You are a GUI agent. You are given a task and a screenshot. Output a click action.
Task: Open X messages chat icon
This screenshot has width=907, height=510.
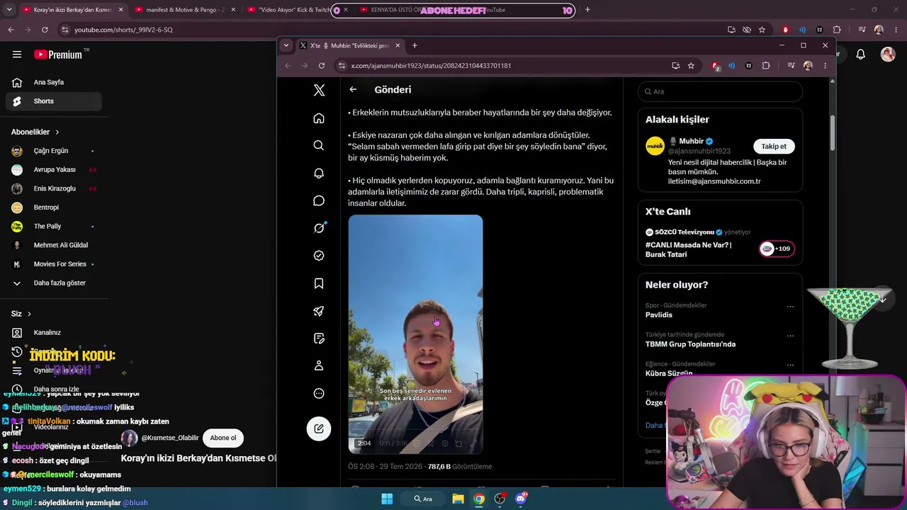pyautogui.click(x=319, y=200)
